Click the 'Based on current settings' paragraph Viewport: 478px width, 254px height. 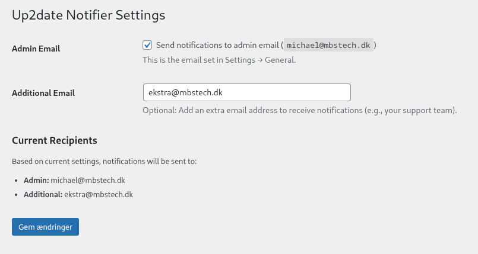point(105,161)
